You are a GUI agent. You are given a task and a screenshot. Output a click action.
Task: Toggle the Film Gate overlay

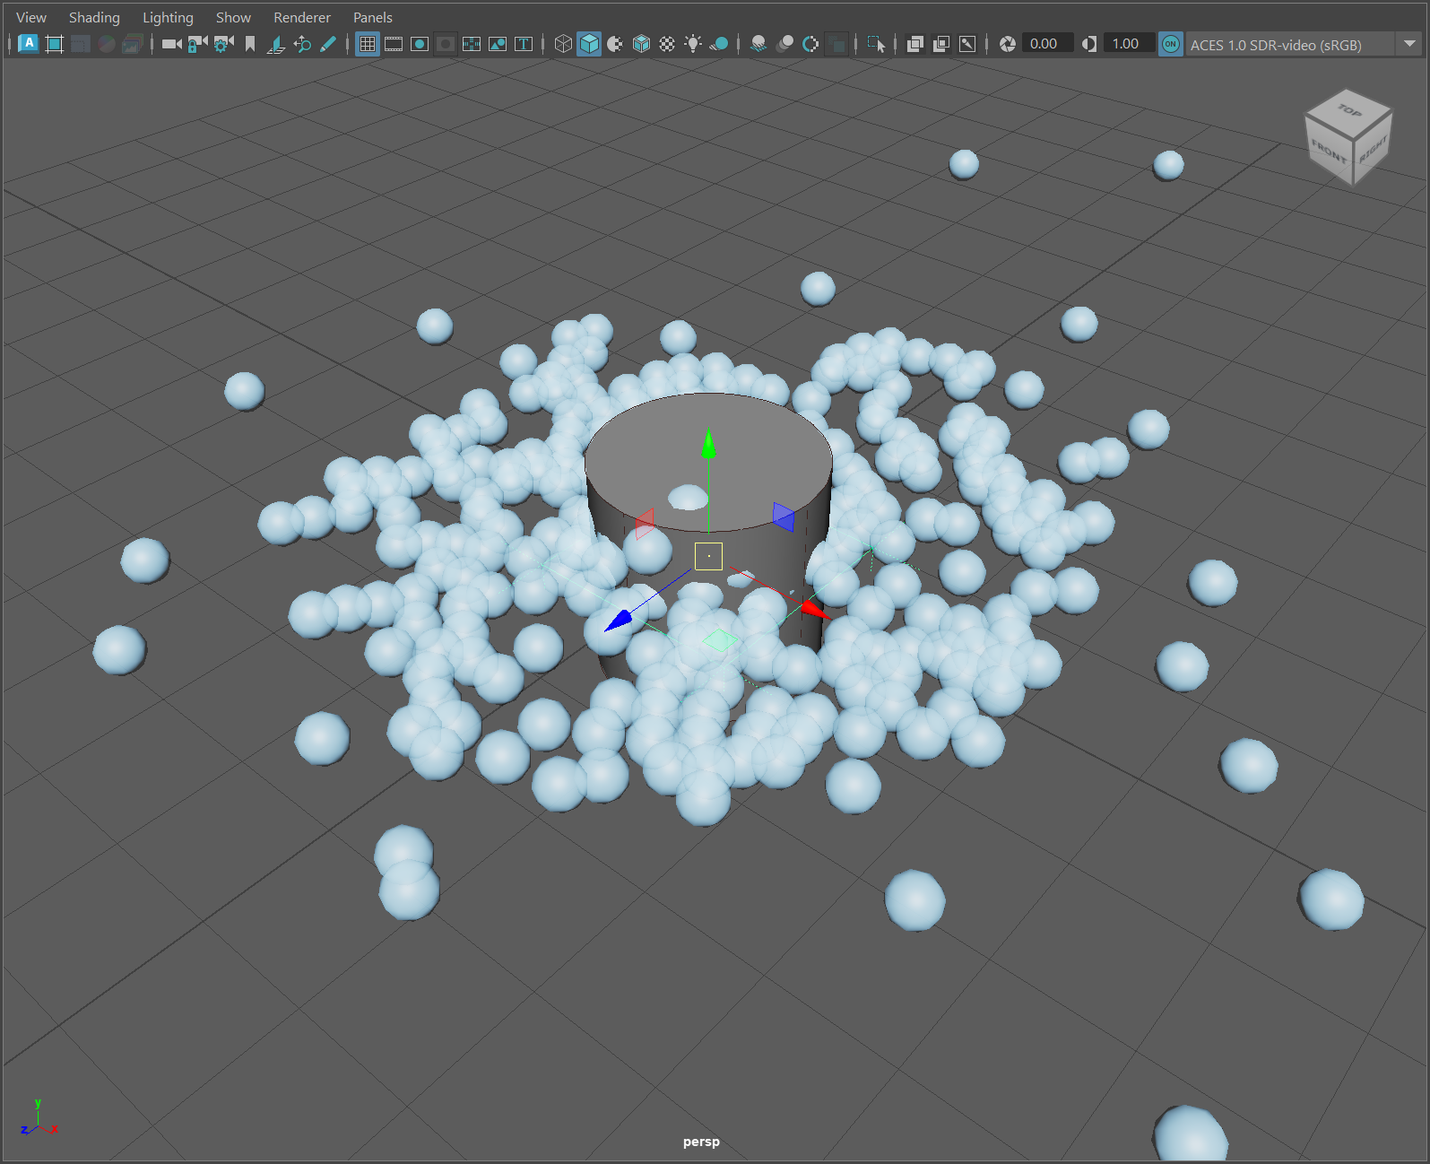coord(394,44)
